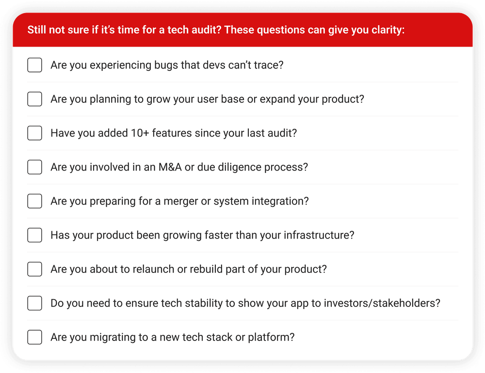485x373 pixels.
Task: Check the product growing faster box
Action: click(x=34, y=235)
